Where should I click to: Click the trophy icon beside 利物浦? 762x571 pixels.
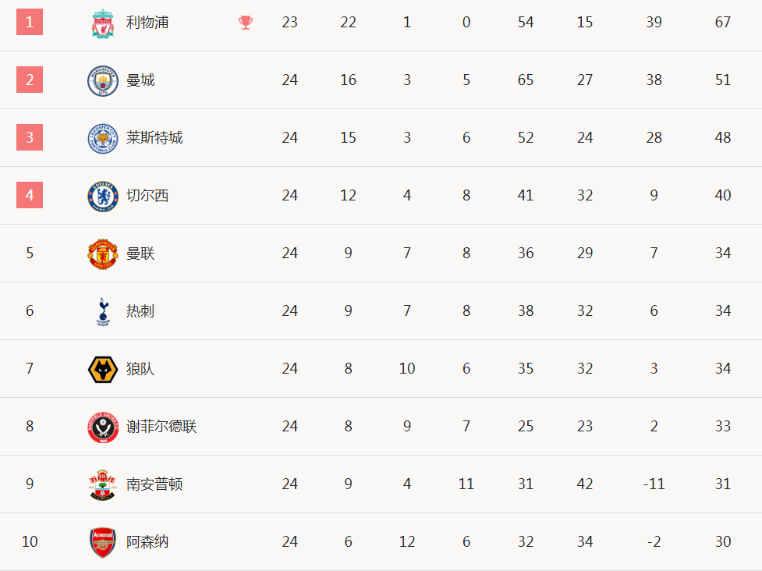tap(246, 23)
